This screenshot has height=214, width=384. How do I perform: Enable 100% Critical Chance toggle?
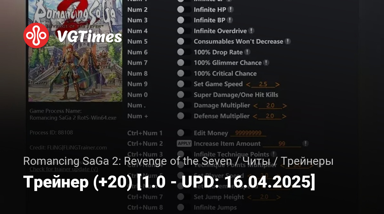(x=184, y=73)
